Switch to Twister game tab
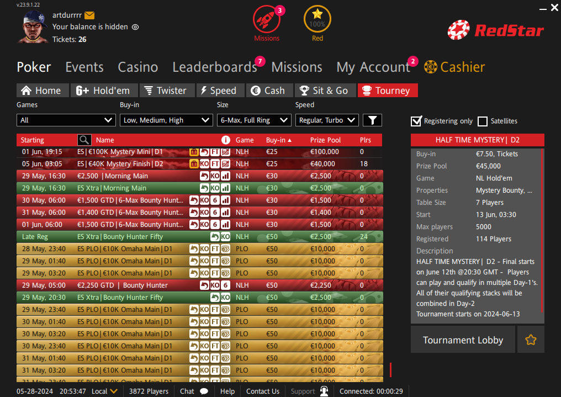The height and width of the screenshot is (397, 561). click(x=167, y=91)
